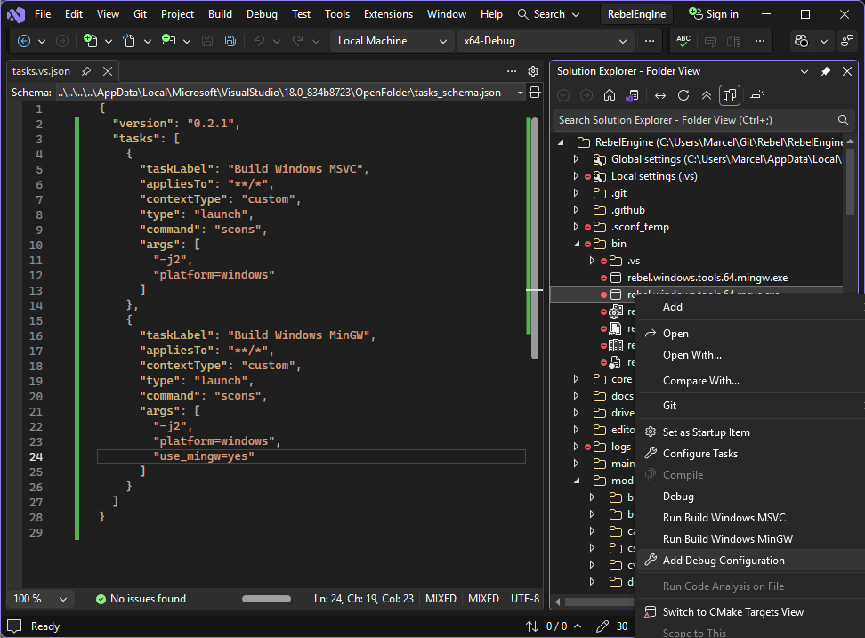The width and height of the screenshot is (865, 638).
Task: Choose Run Build Windows MSVC
Action: pos(751,518)
